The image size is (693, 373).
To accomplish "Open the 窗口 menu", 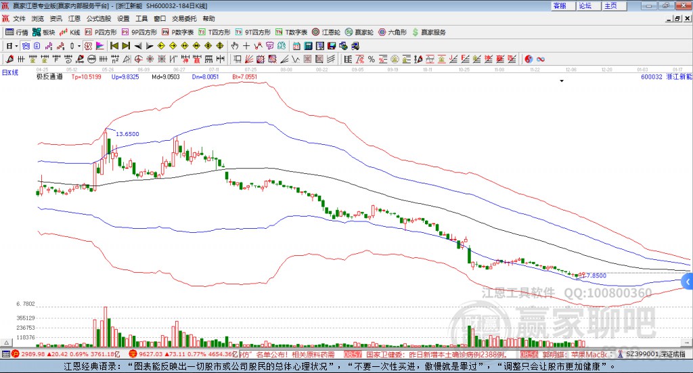I will (x=160, y=18).
